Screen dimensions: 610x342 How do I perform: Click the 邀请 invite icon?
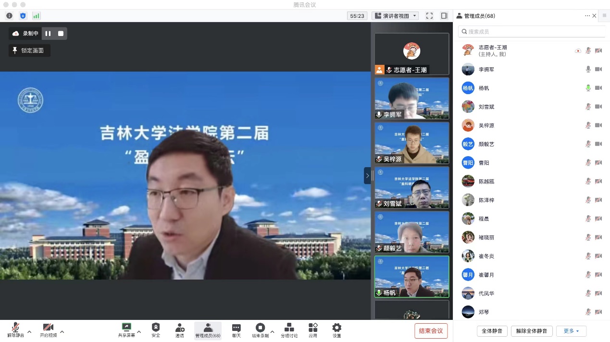tap(180, 330)
